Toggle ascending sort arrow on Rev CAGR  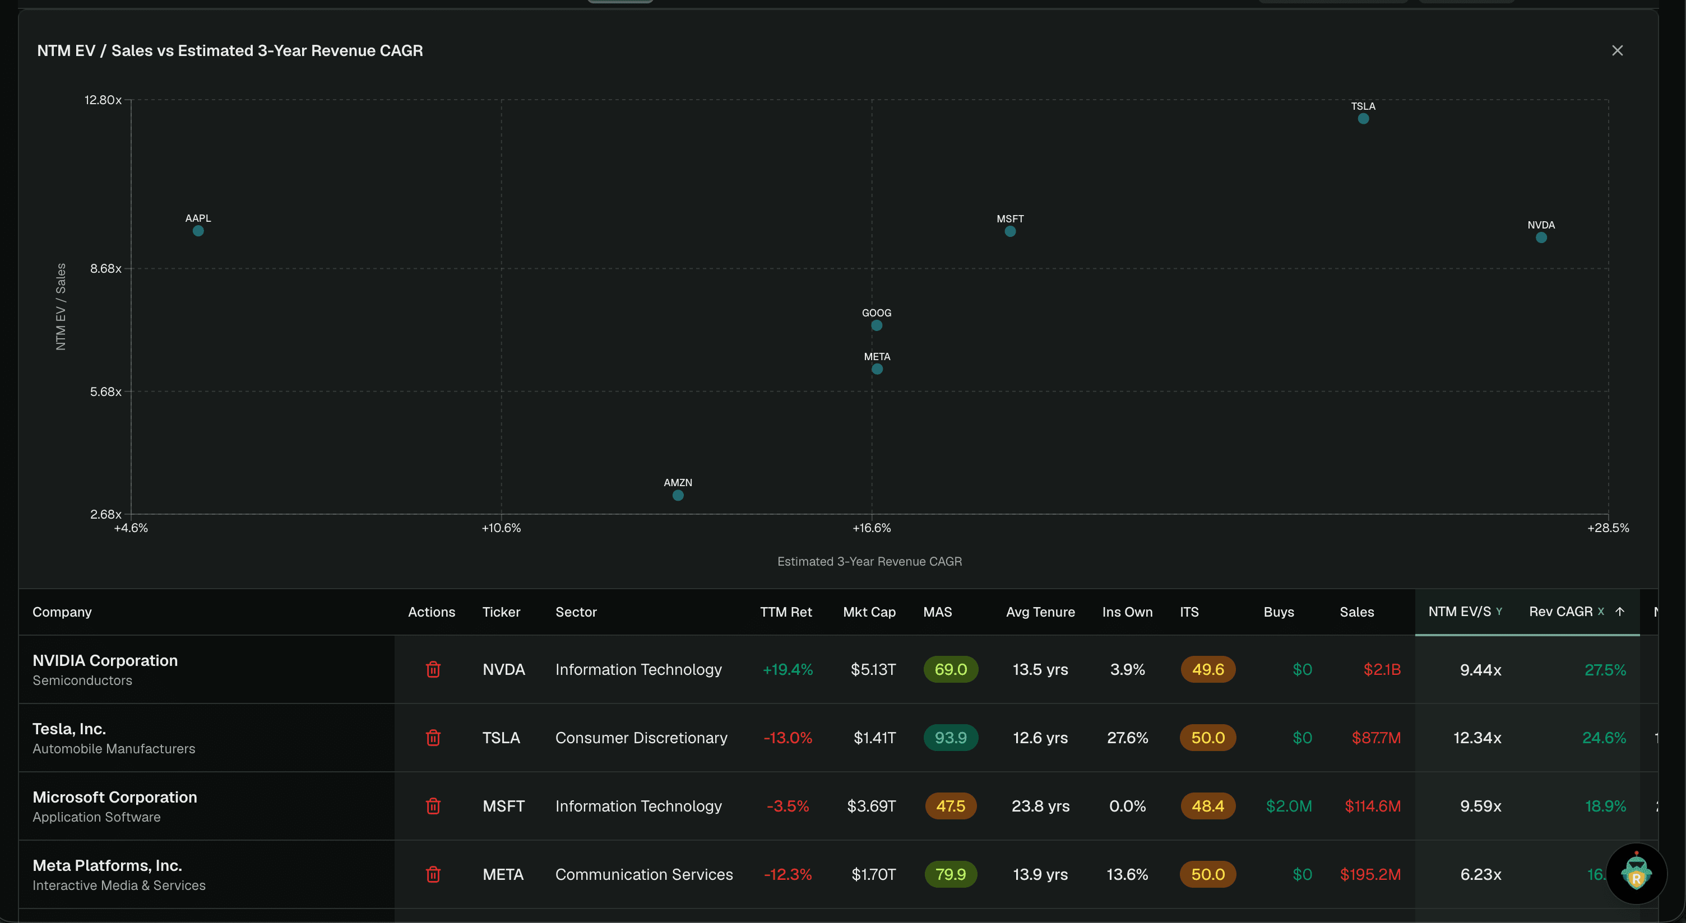(x=1620, y=612)
